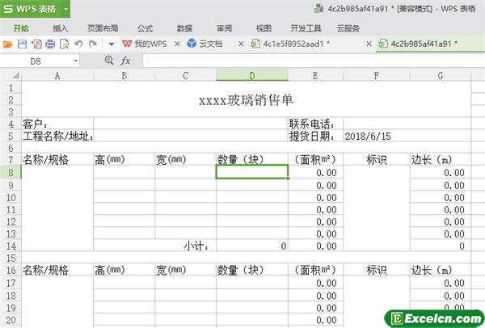
Task: Click 标识 header in row 7
Action: coord(376,159)
